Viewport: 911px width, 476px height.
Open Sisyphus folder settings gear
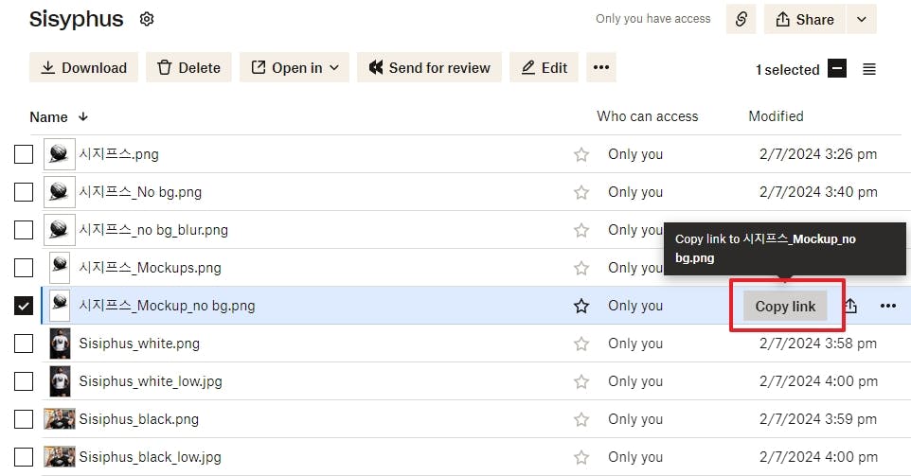(x=147, y=19)
